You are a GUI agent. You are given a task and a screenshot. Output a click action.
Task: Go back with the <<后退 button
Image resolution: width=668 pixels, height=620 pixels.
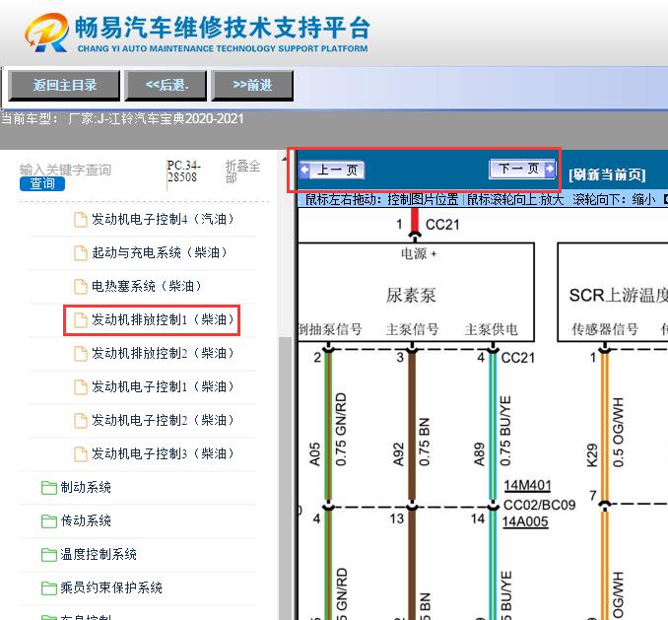[166, 85]
